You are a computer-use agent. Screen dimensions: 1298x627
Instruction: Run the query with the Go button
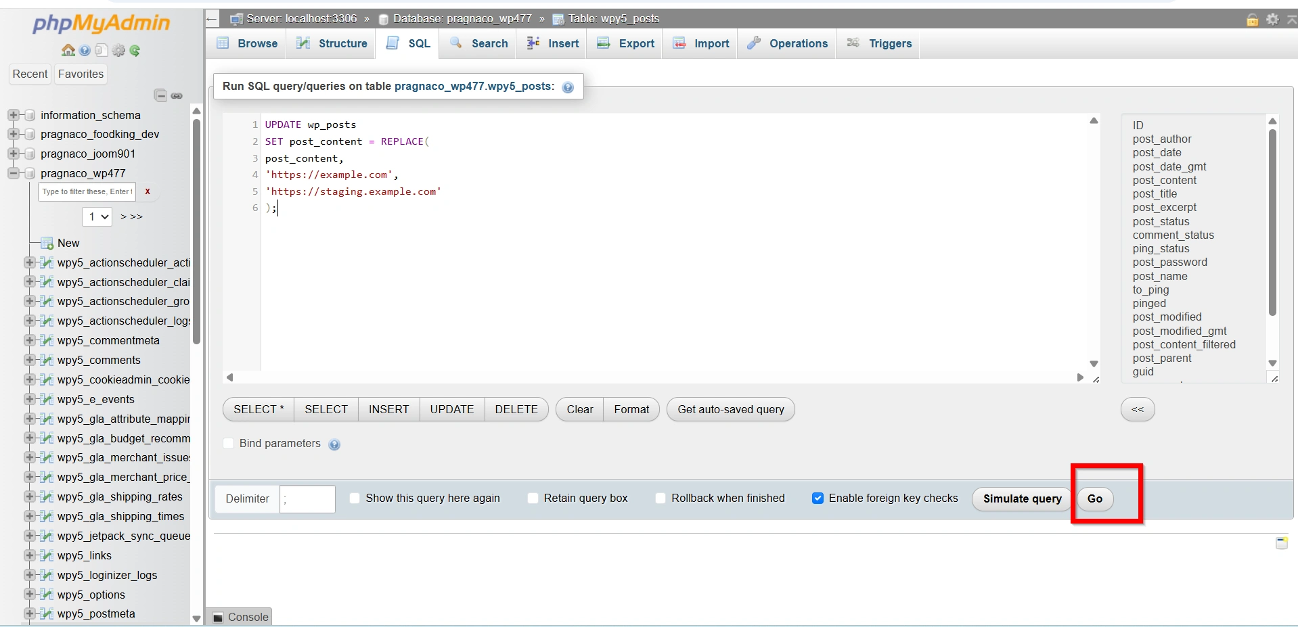pos(1094,498)
